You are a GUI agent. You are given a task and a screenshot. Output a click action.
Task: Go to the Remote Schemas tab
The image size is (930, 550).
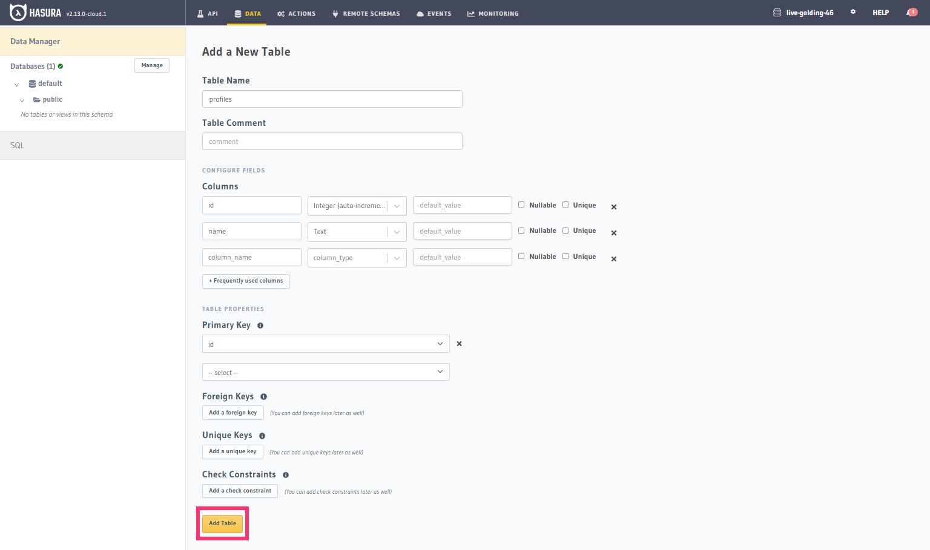(x=366, y=13)
